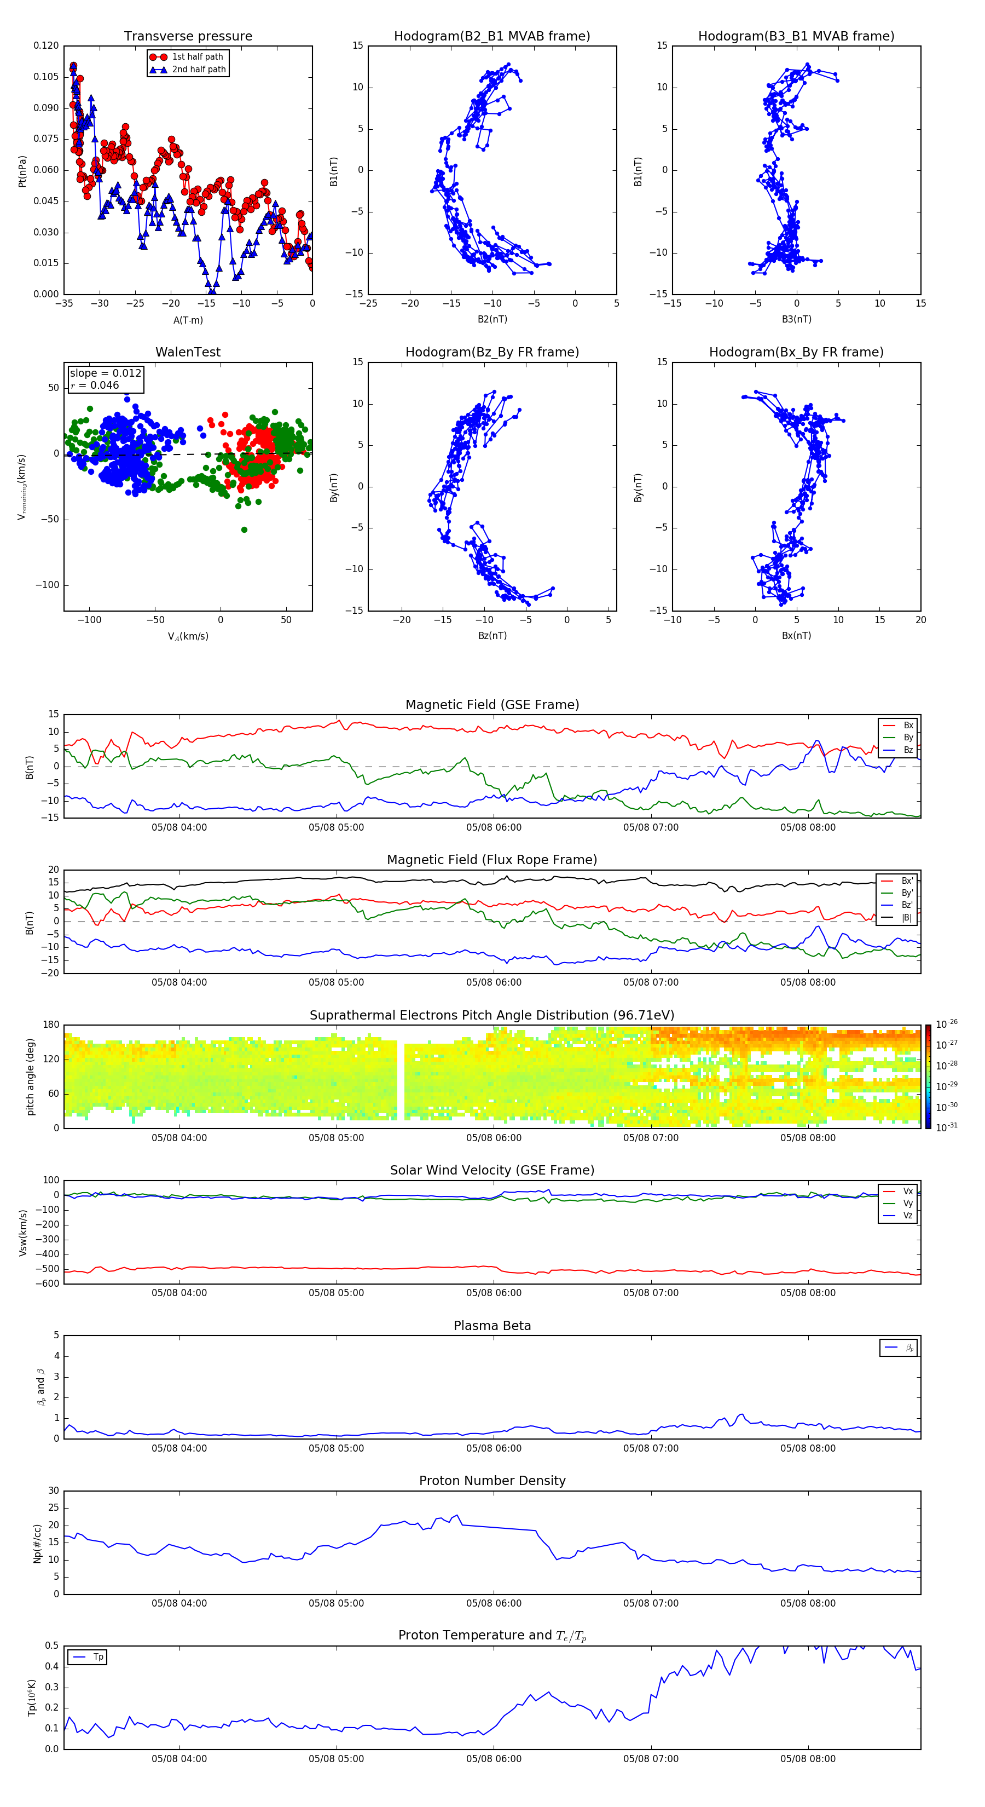Select the red "Bx" entry in GSE legend
Screen dimensions: 985x1807
[899, 726]
